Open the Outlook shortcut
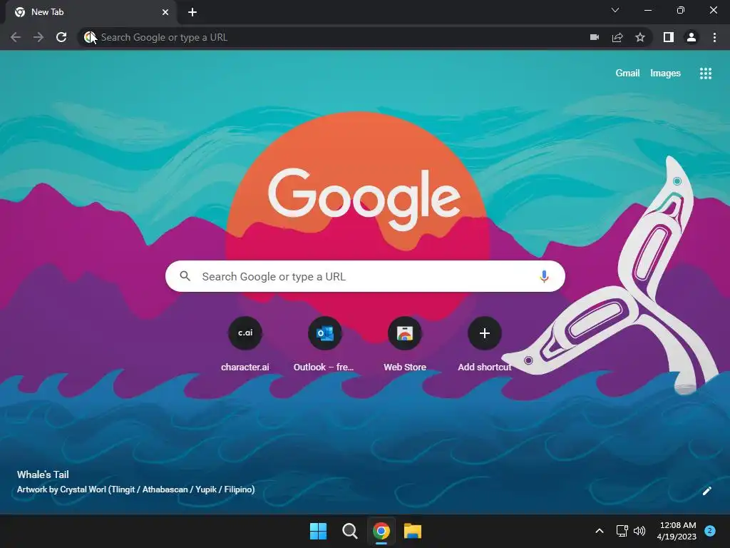Image resolution: width=730 pixels, height=548 pixels. pos(324,344)
